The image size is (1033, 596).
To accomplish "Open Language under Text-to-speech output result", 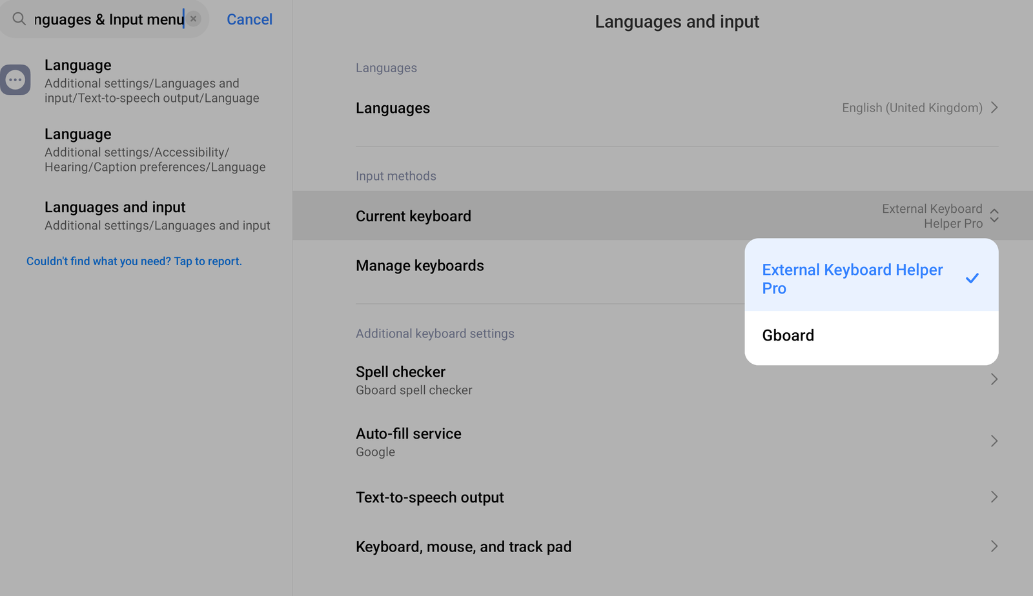I will [x=152, y=81].
